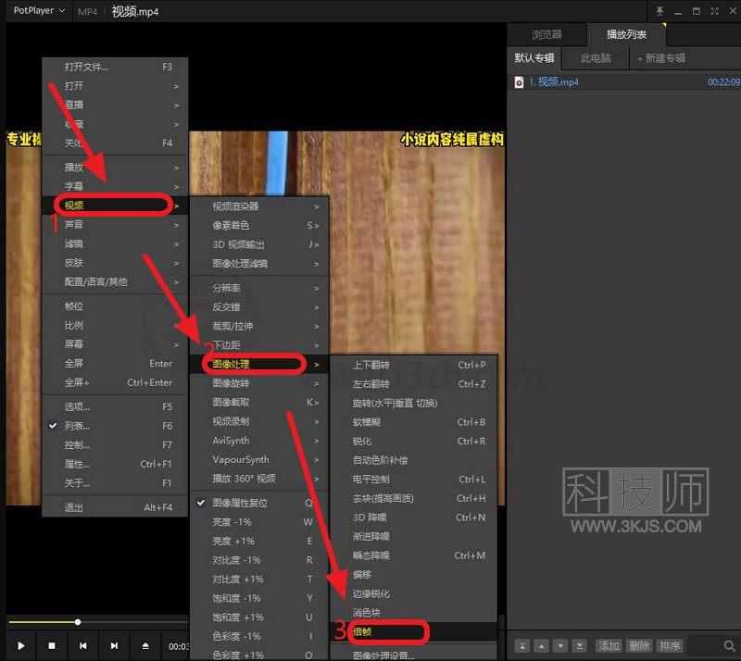Select 边缘锐化 edge sharpening
Screen dimensions: 741x661
pyautogui.click(x=413, y=594)
